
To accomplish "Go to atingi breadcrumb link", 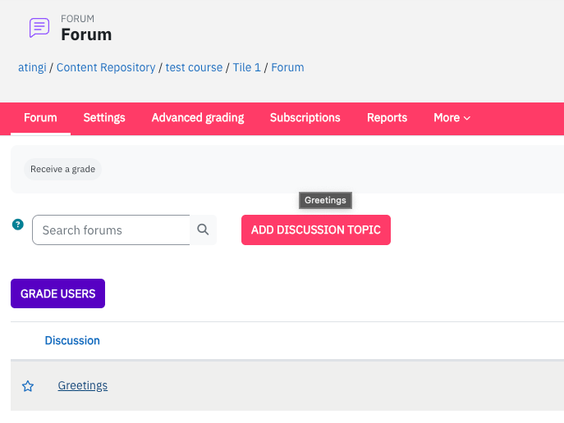I will pos(32,67).
